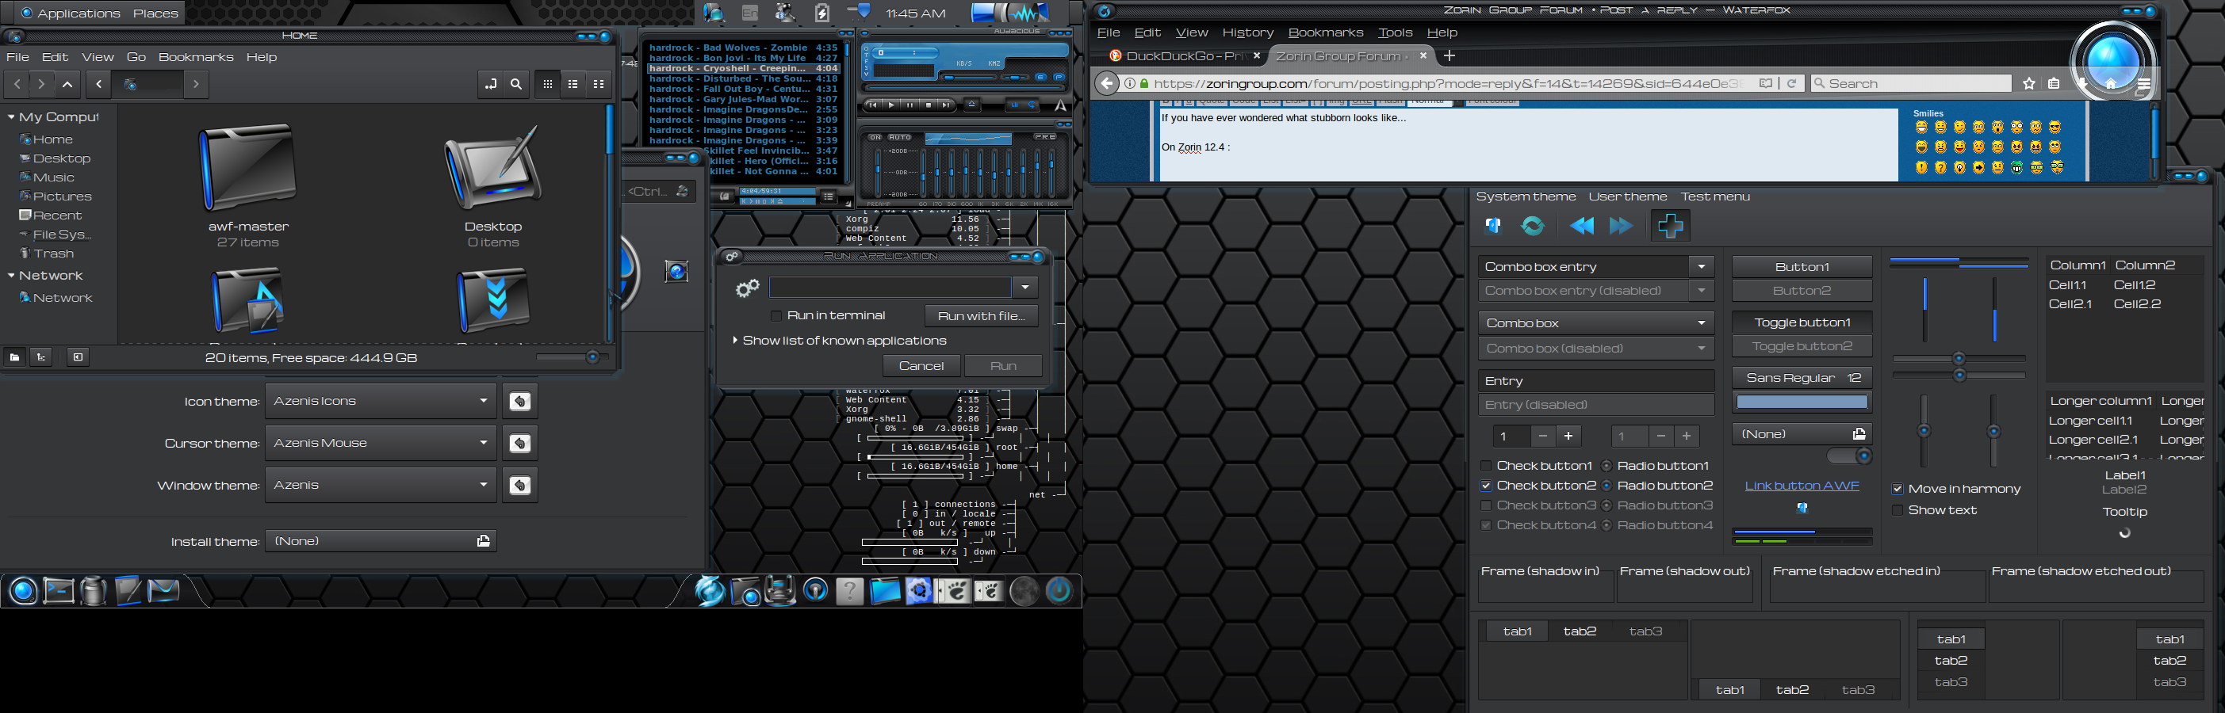Uncheck Check button2
2225x713 pixels.
(x=1486, y=486)
